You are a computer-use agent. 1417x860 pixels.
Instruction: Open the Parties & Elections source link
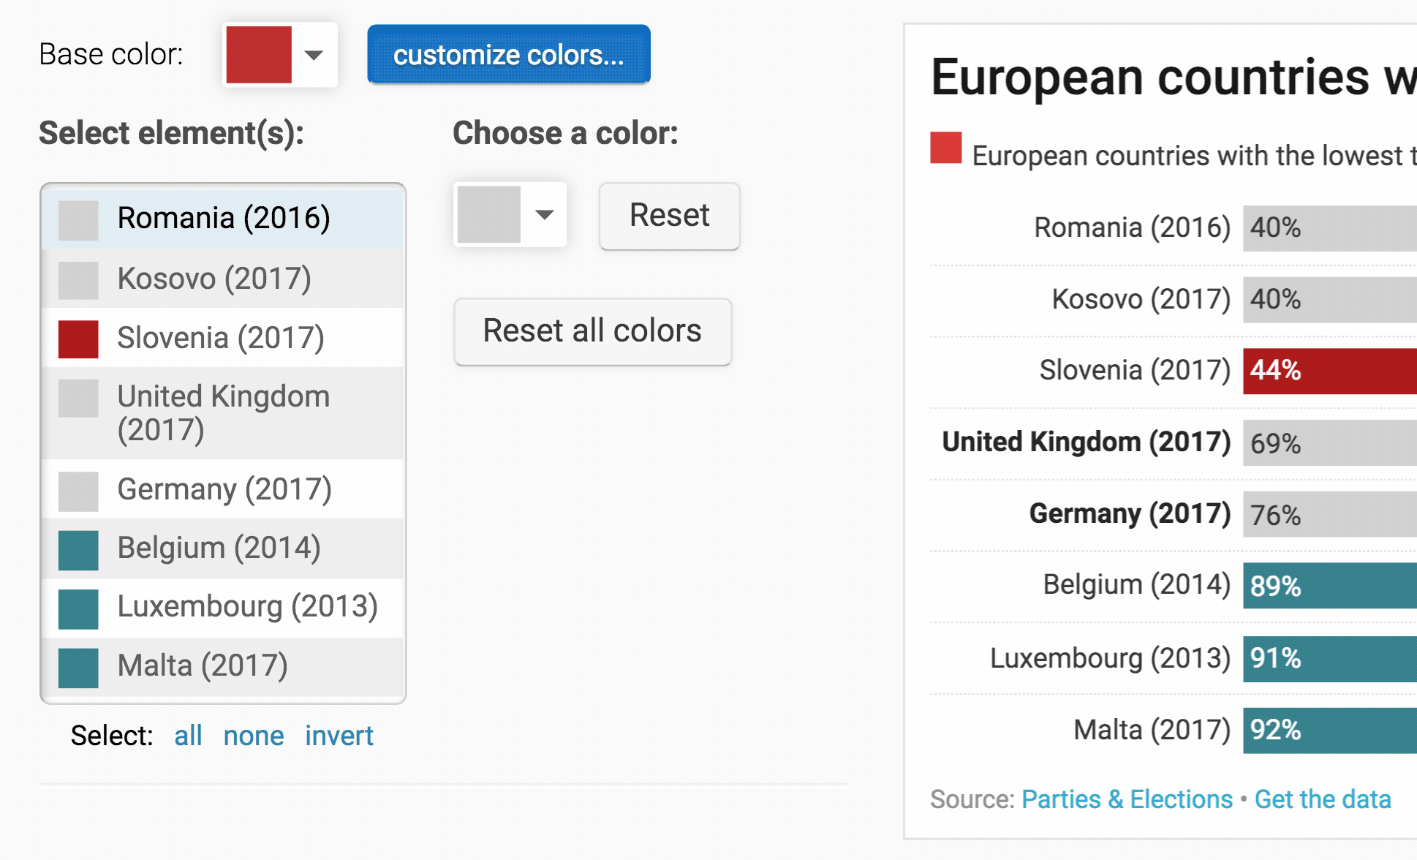click(x=1127, y=799)
